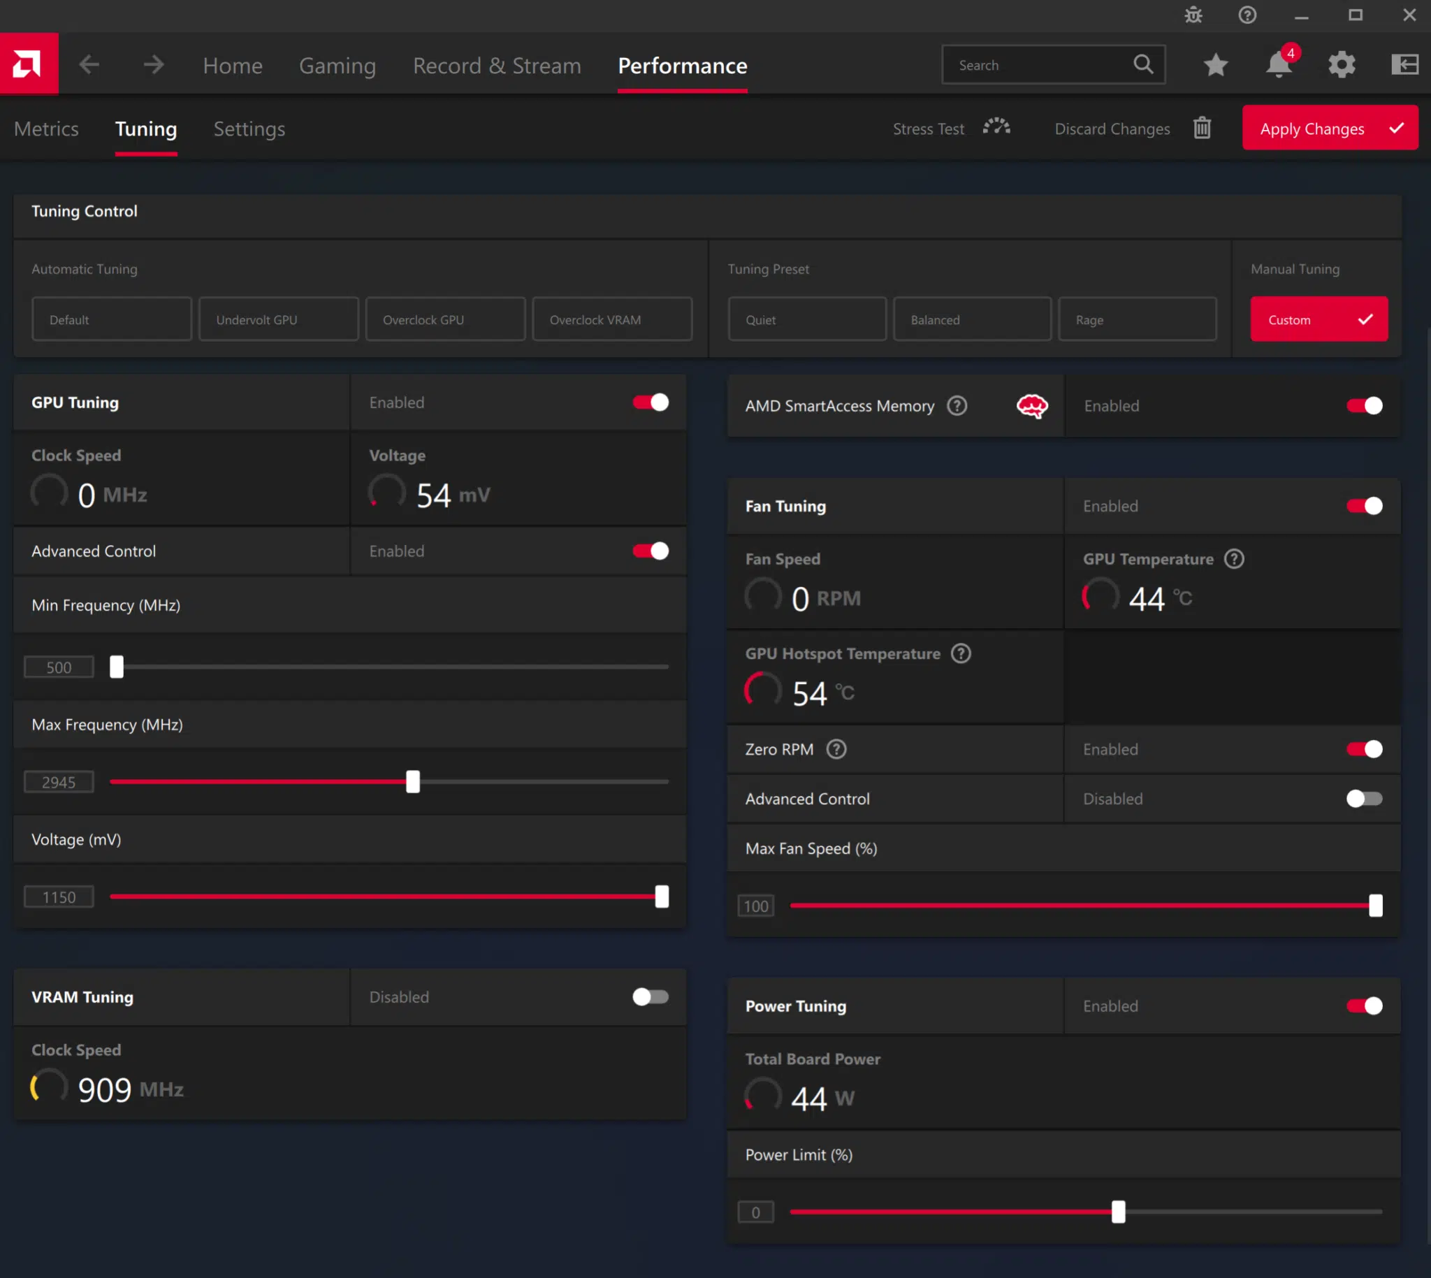Image resolution: width=1431 pixels, height=1278 pixels.
Task: Open notifications bell icon
Action: 1279,64
